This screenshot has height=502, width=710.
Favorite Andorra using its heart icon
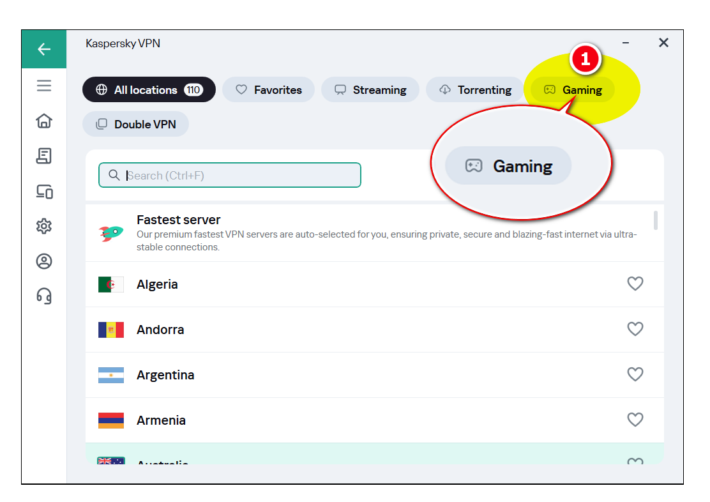[635, 329]
